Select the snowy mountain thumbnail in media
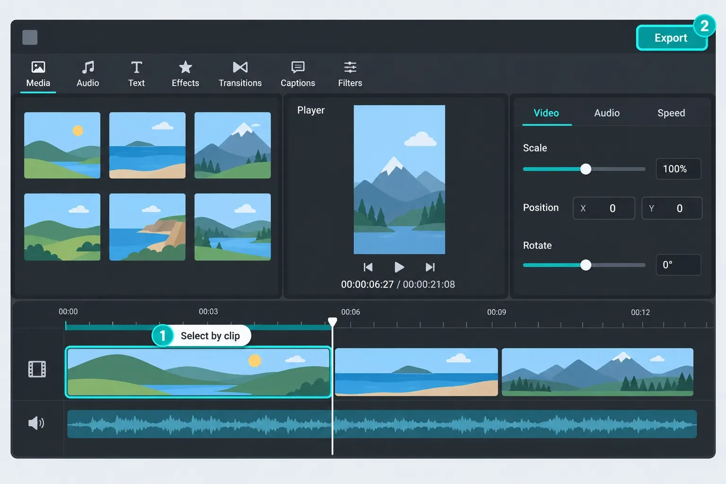Viewport: 726px width, 484px height. click(x=233, y=145)
